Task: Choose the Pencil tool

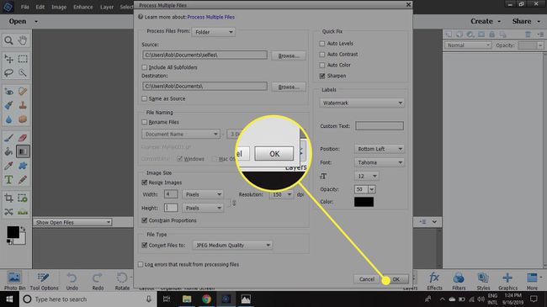Action: tap(23, 180)
